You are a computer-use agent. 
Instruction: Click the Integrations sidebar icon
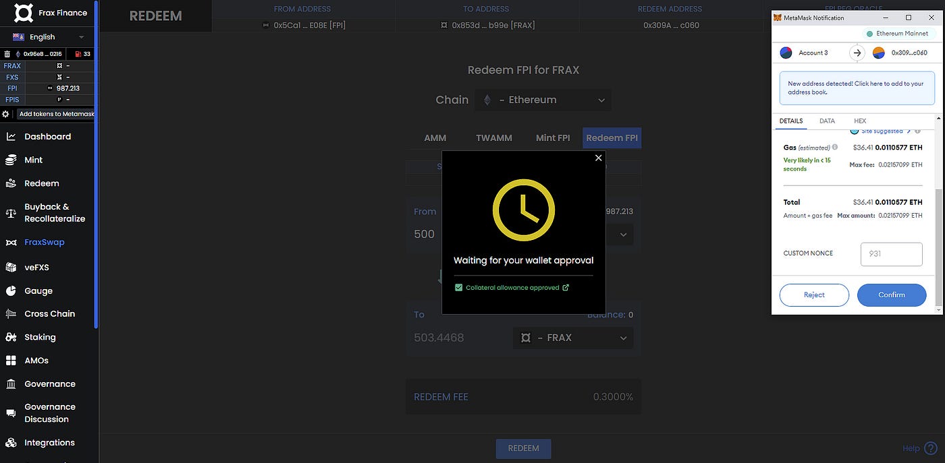11,442
